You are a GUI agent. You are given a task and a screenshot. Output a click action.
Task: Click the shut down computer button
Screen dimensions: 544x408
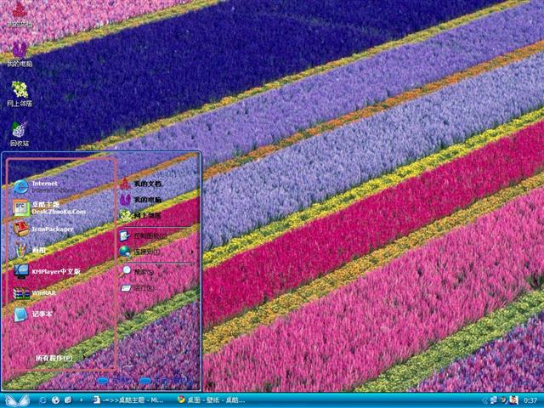tap(166, 381)
